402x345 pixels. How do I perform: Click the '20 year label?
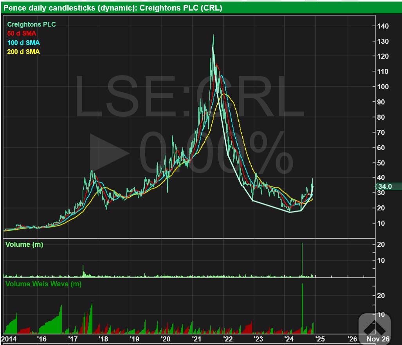(166, 339)
